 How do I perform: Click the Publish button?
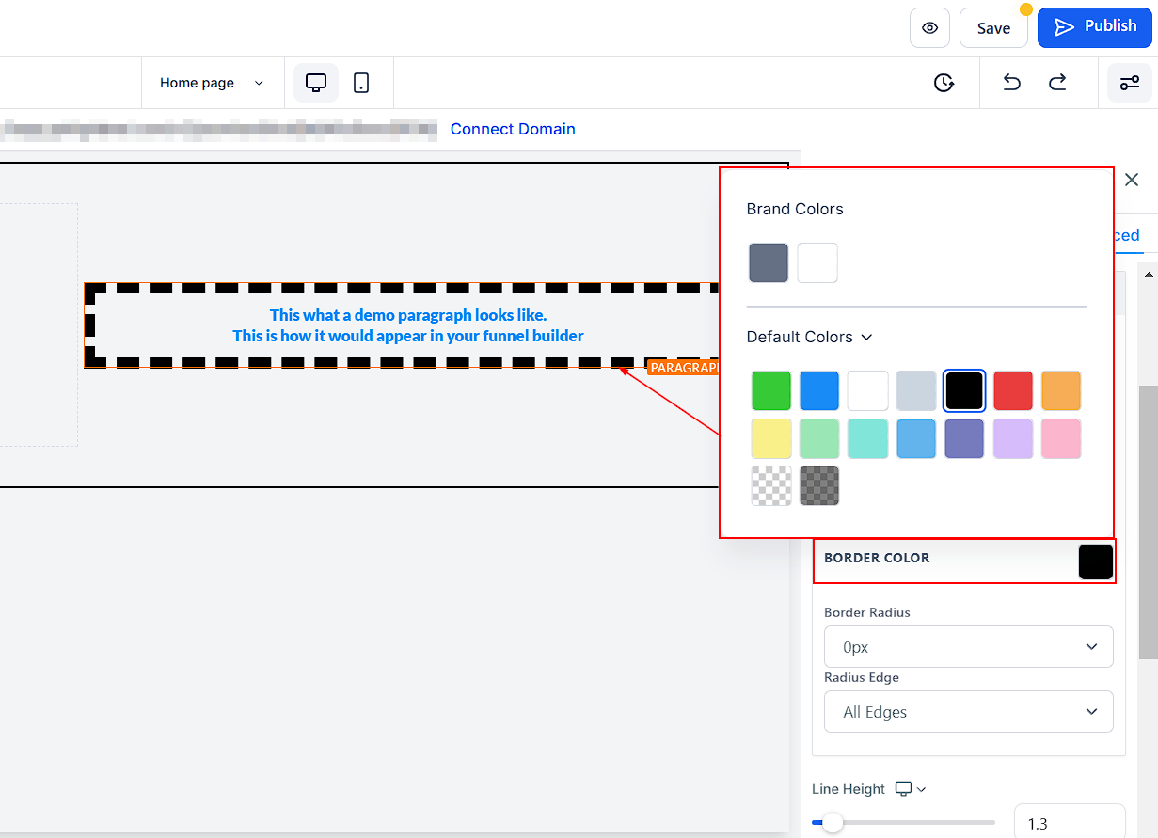1094,27
